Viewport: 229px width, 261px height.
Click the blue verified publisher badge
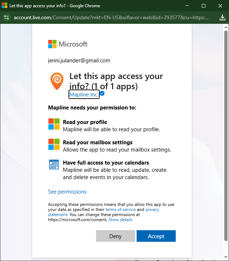pyautogui.click(x=102, y=94)
